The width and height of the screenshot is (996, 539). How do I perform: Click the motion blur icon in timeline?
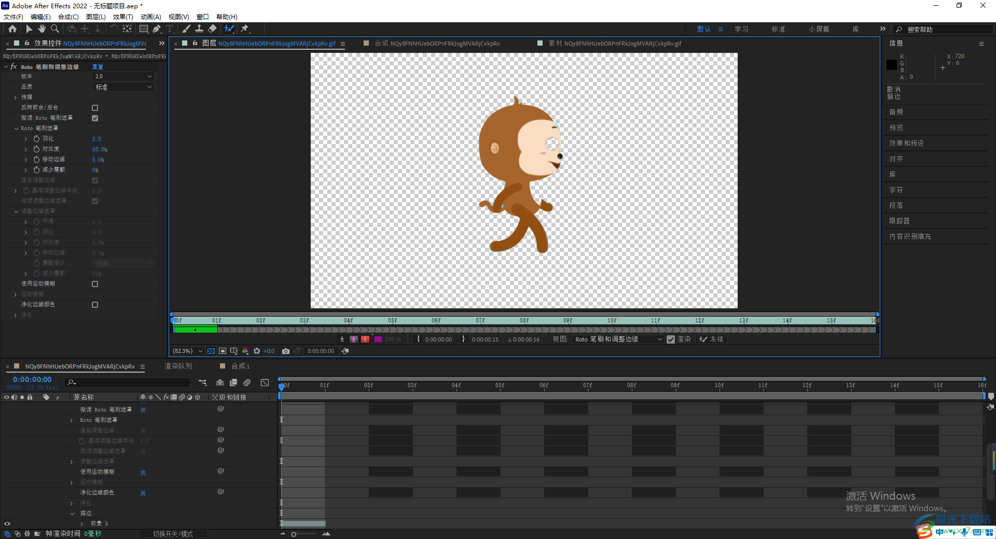pyautogui.click(x=247, y=382)
